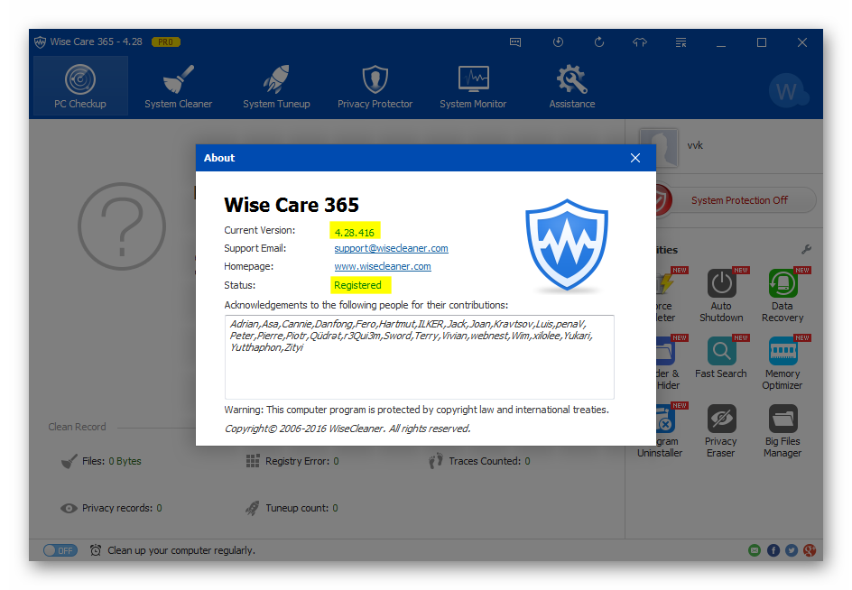This screenshot has width=852, height=590.
Task: Launch the Memory Optimizer utility
Action: pyautogui.click(x=783, y=363)
